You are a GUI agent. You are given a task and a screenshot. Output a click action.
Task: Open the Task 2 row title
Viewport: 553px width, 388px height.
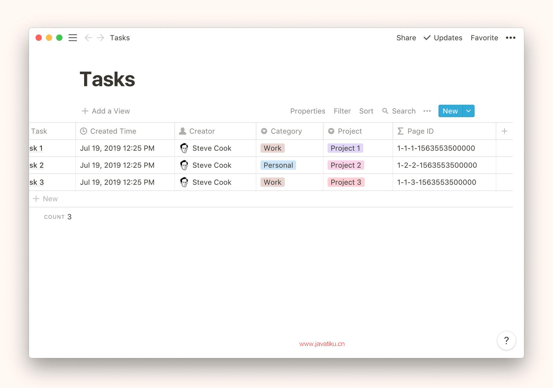coord(36,165)
